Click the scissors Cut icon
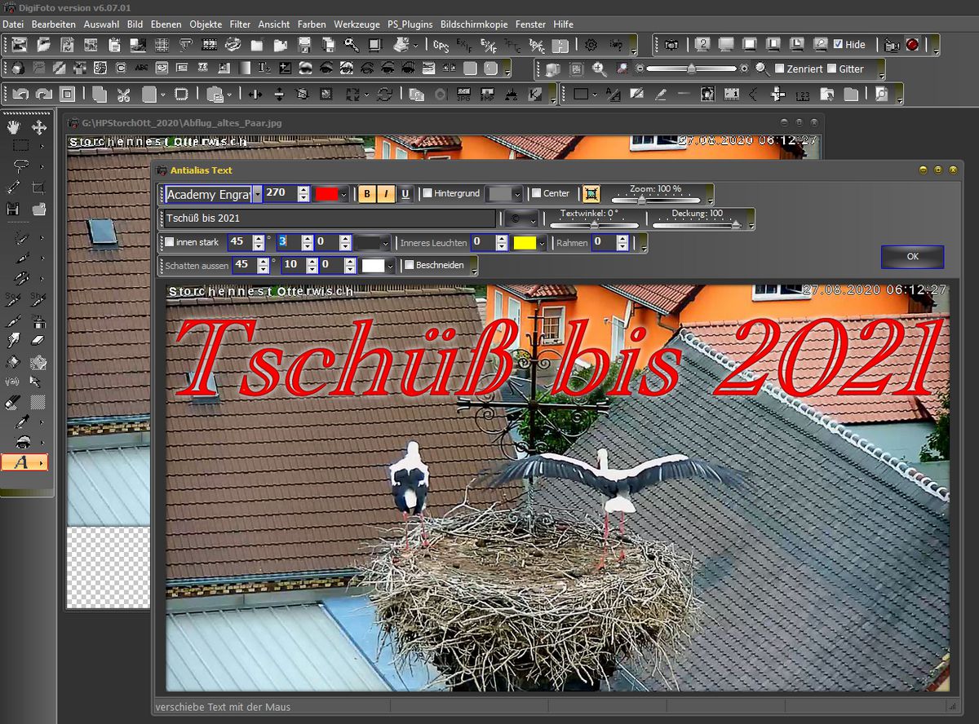 [x=123, y=95]
